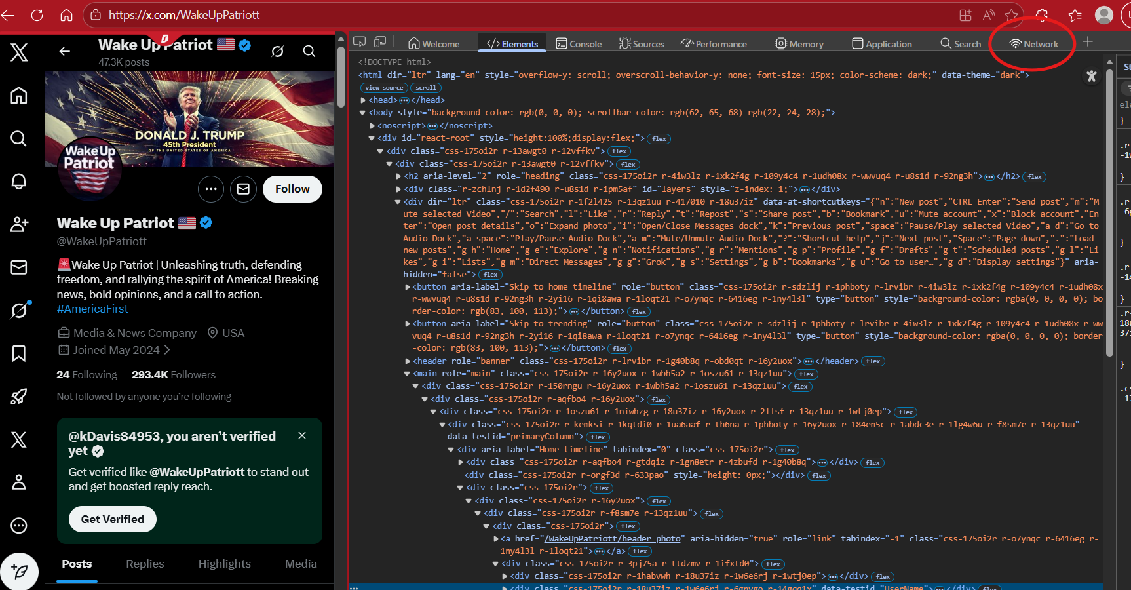Open Bookmarks icon in sidebar

(x=19, y=353)
